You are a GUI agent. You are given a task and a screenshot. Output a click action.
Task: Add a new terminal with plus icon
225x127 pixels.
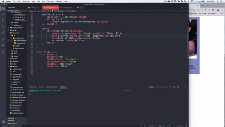click(171, 87)
